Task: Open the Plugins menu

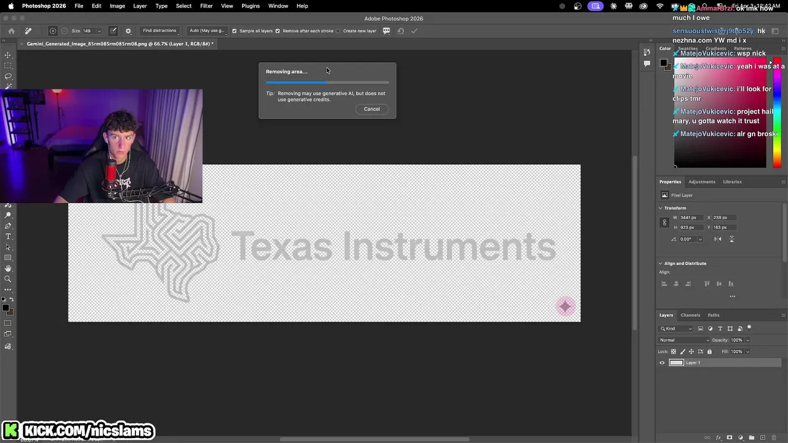Action: [251, 6]
